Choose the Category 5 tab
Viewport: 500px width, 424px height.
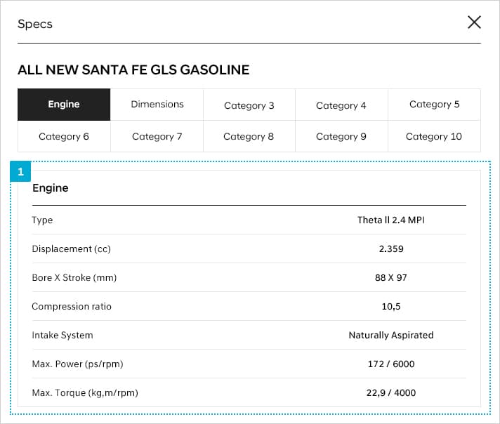(434, 105)
